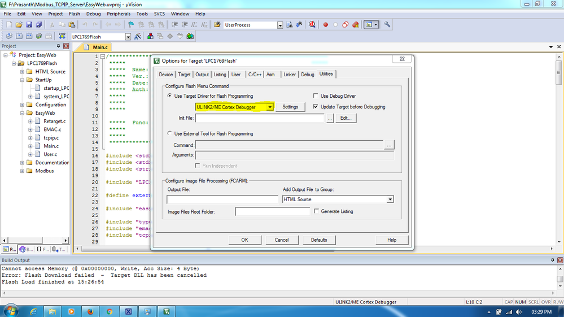Click the Save All icon
The width and height of the screenshot is (564, 317).
38,24
